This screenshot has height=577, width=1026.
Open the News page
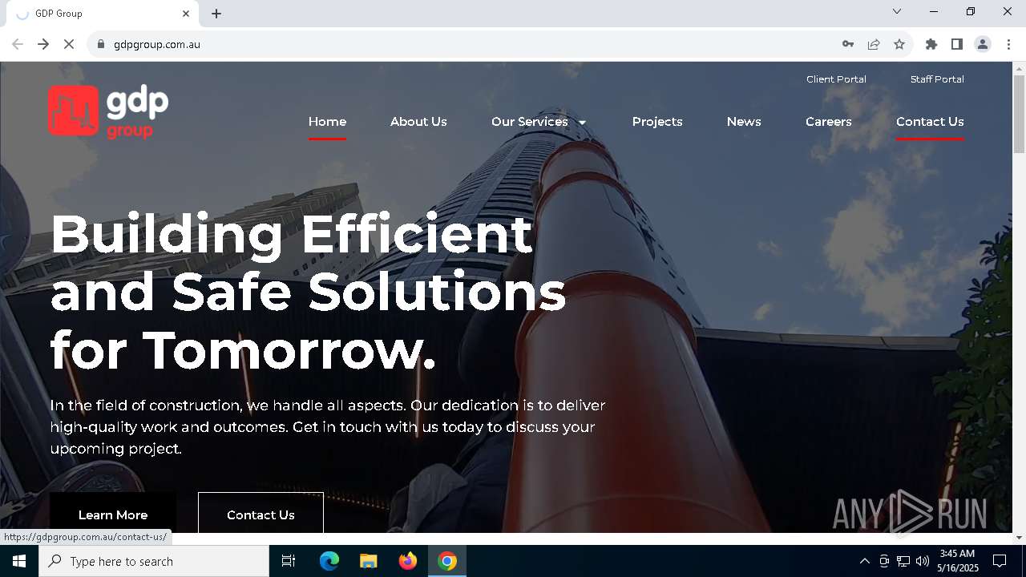click(744, 122)
